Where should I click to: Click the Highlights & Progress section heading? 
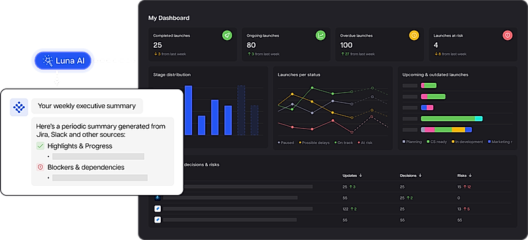pos(80,146)
